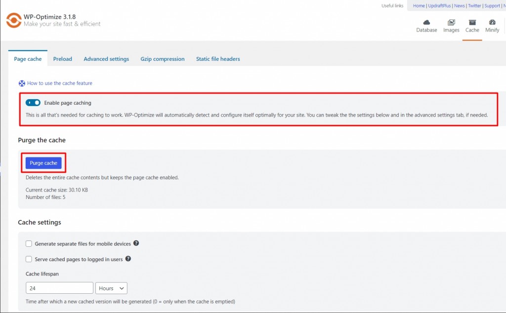Open the Twitter link
The height and width of the screenshot is (313, 506).
tap(474, 6)
